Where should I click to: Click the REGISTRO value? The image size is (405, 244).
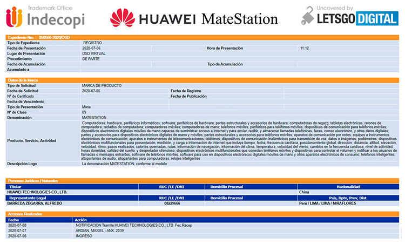click(92, 43)
